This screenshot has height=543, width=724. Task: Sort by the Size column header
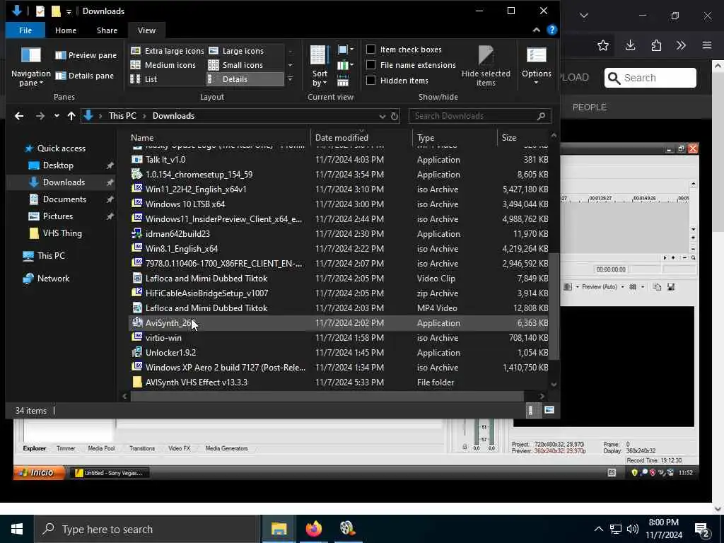[524, 138]
